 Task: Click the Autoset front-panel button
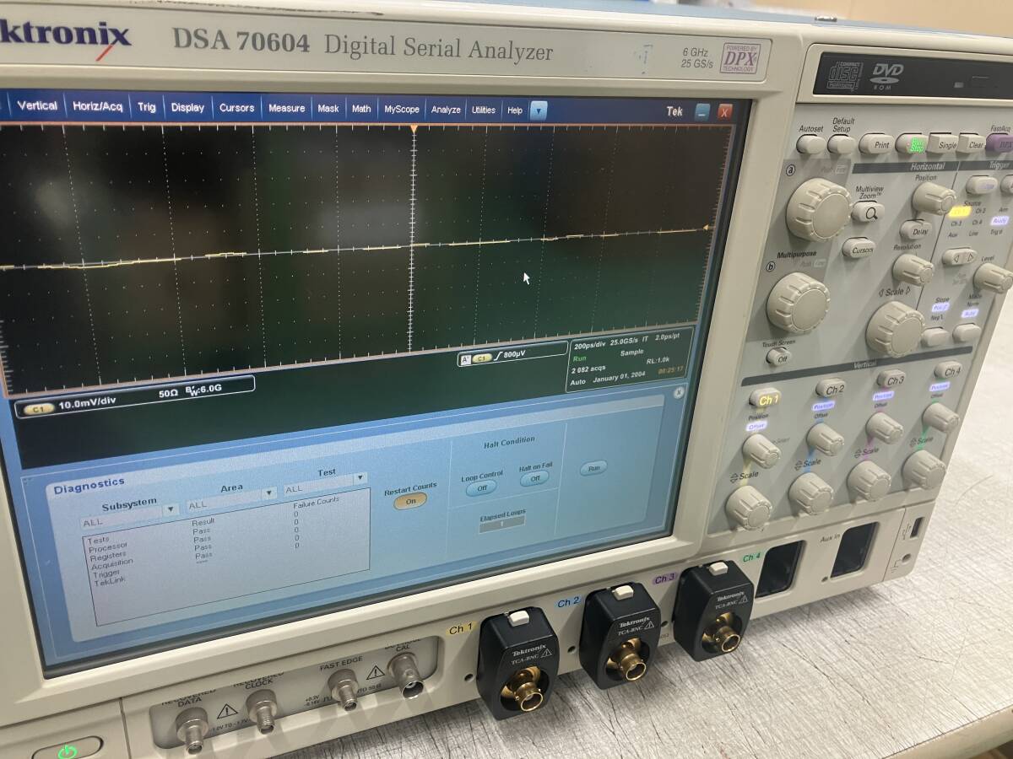pos(811,143)
